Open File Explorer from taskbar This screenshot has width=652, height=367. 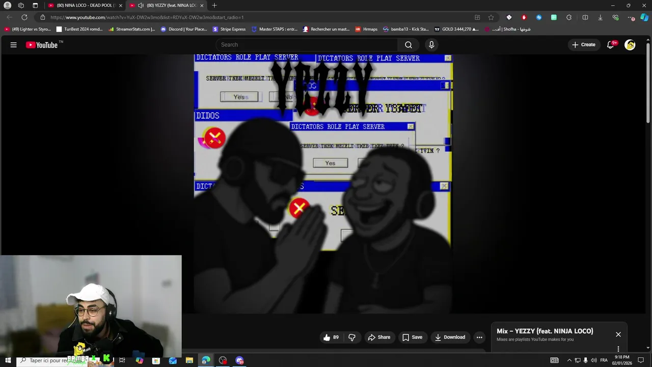[189, 360]
